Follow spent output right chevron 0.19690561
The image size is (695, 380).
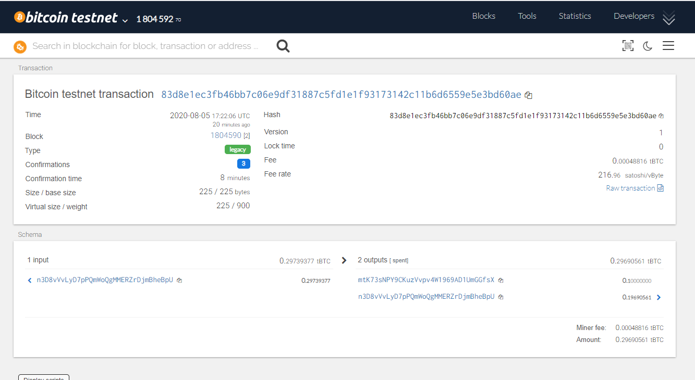click(x=659, y=297)
